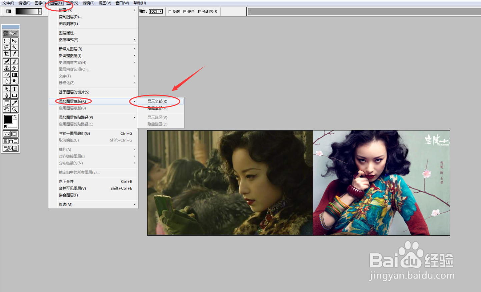The height and width of the screenshot is (292, 481).
Task: Reset to default black and white colors
Action: click(5, 126)
